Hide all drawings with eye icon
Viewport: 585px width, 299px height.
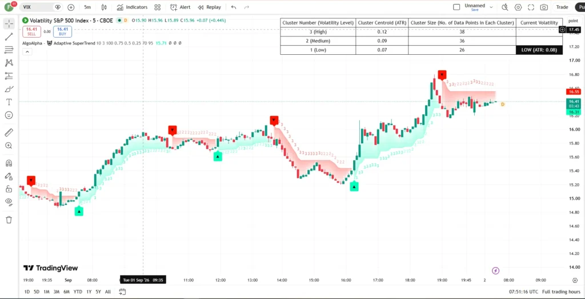[9, 201]
